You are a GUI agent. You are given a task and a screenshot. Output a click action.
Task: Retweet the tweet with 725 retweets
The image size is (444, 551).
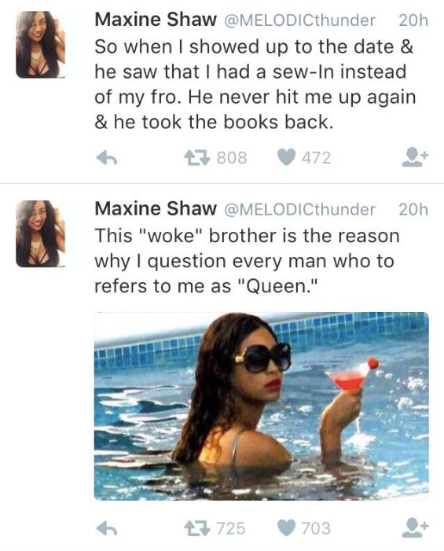197,528
